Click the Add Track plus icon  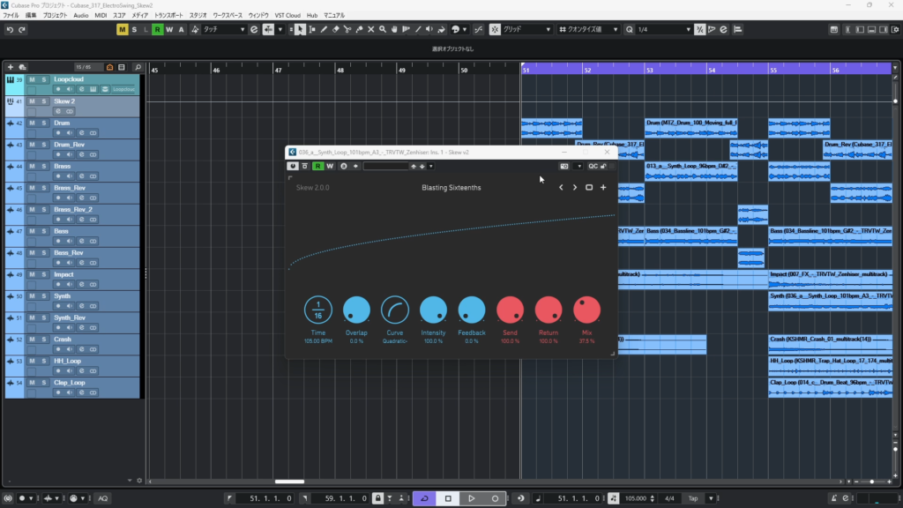11,67
